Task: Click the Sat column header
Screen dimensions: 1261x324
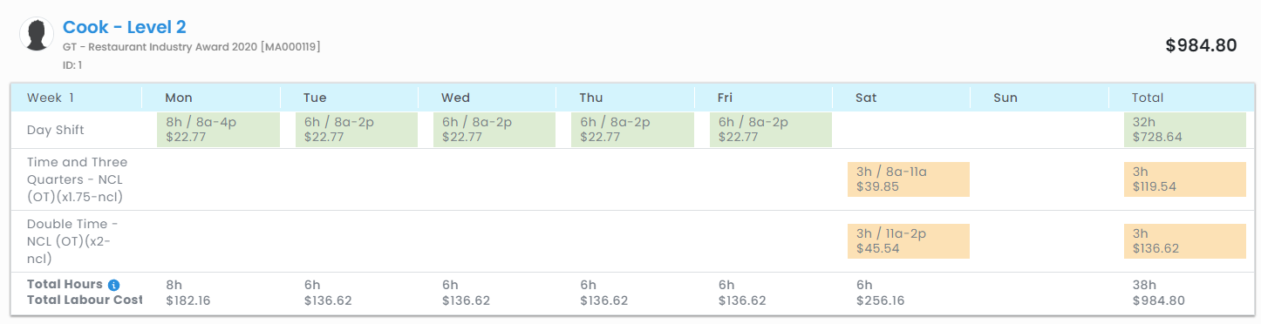Action: coord(866,98)
